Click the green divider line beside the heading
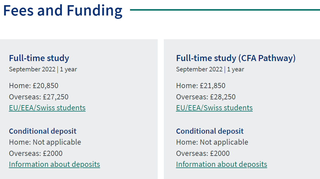 pyautogui.click(x=225, y=10)
